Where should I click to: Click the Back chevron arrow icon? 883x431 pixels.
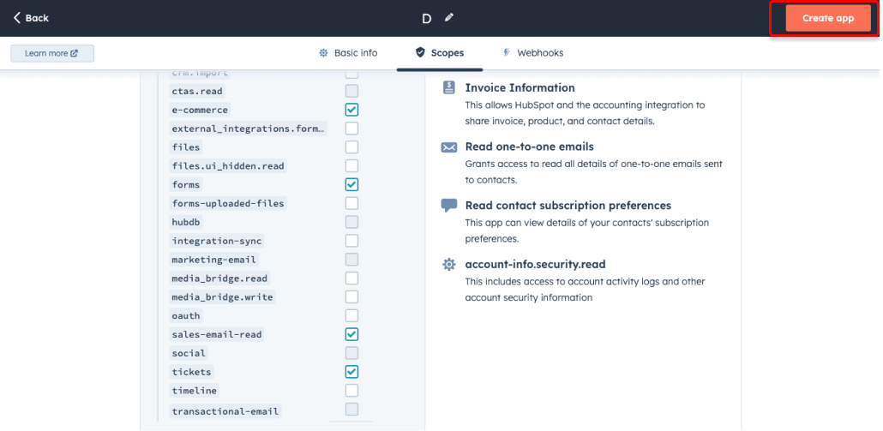17,18
